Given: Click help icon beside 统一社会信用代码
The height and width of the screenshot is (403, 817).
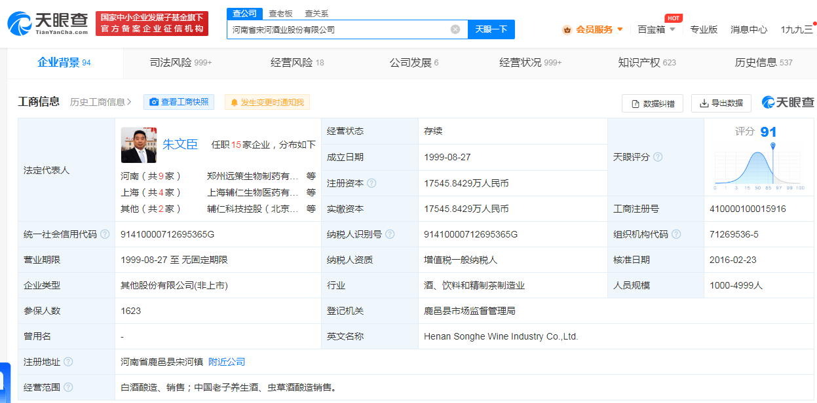Looking at the screenshot, I should 105,234.
